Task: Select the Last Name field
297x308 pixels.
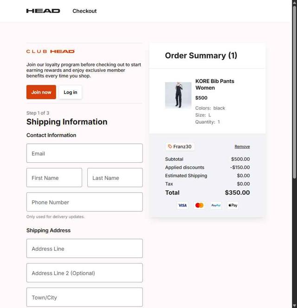Action: [115, 178]
